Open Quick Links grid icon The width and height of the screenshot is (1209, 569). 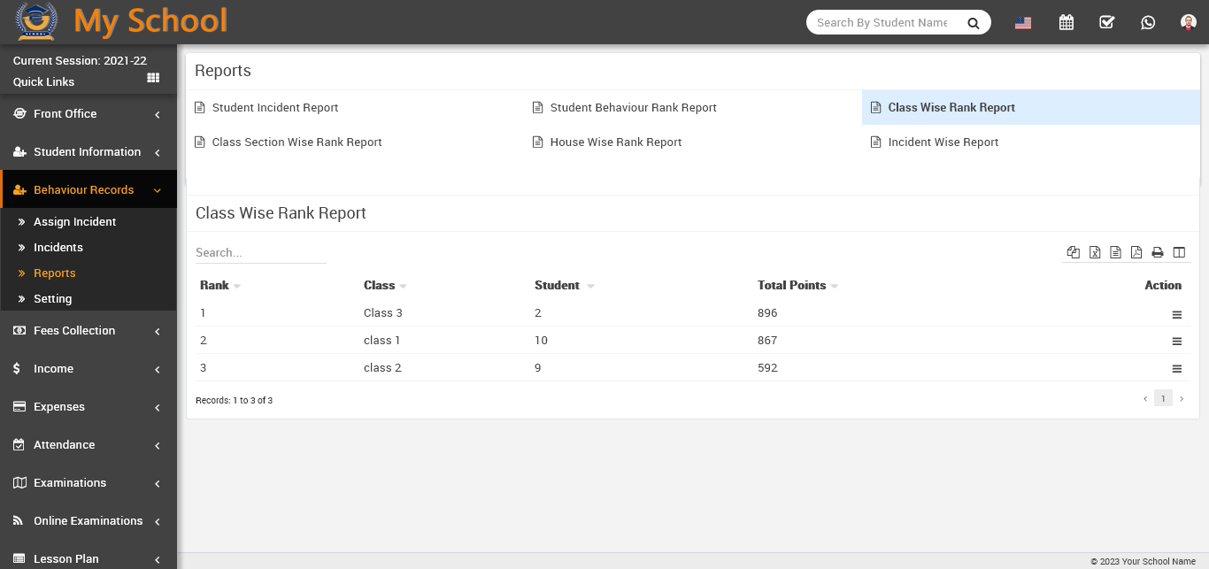pos(153,79)
